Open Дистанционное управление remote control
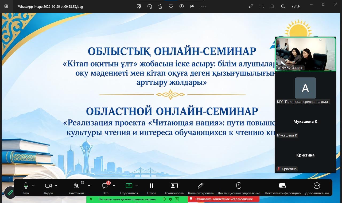This screenshot has height=203, width=342. [239, 188]
